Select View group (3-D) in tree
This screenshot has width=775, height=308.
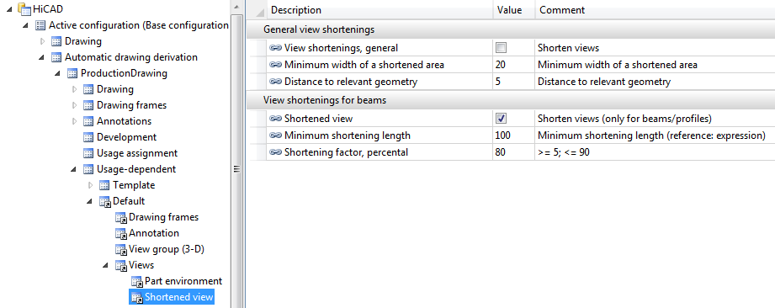[167, 249]
